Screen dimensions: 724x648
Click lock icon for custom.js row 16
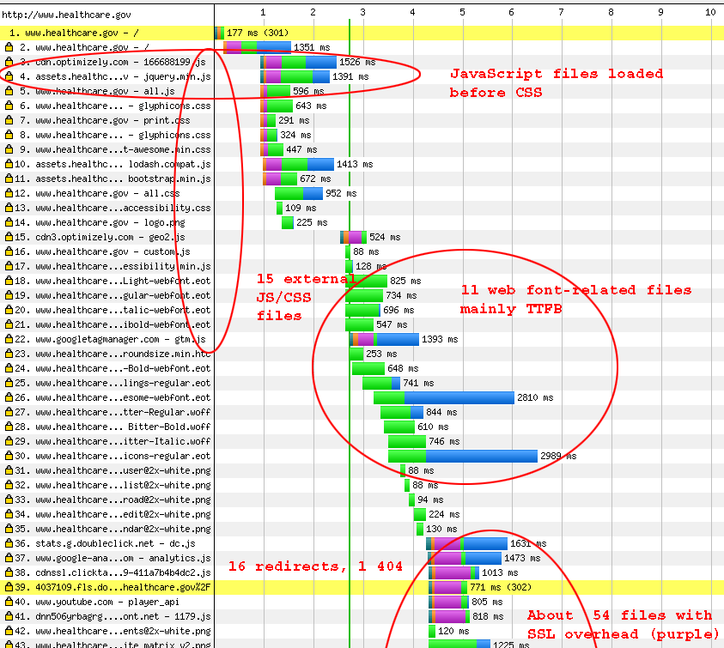coord(9,251)
